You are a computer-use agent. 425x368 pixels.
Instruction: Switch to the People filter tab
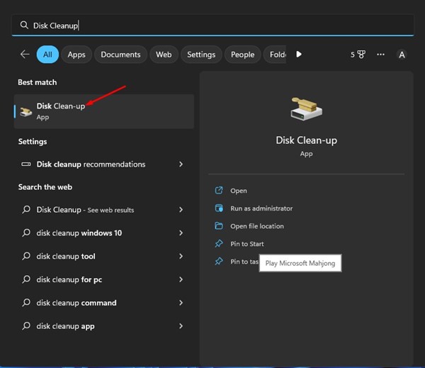point(242,55)
